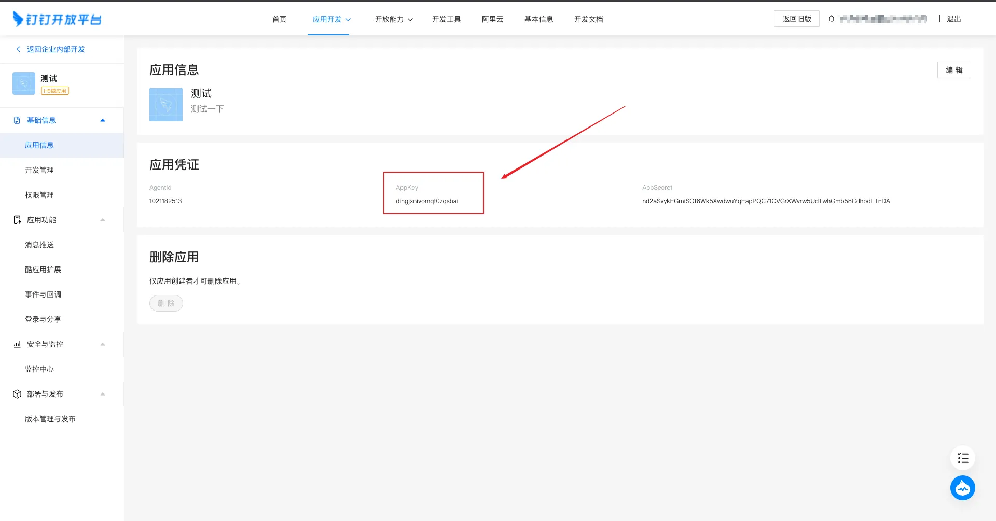Click the 测试 app thumbnail in 应用信息
The image size is (996, 521).
point(166,105)
